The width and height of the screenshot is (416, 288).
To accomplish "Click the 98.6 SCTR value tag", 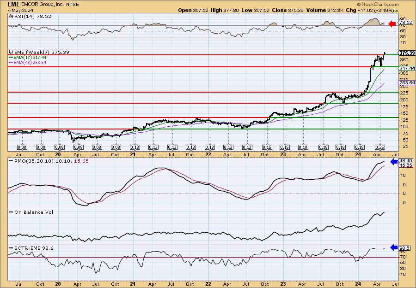I will (x=405, y=248).
